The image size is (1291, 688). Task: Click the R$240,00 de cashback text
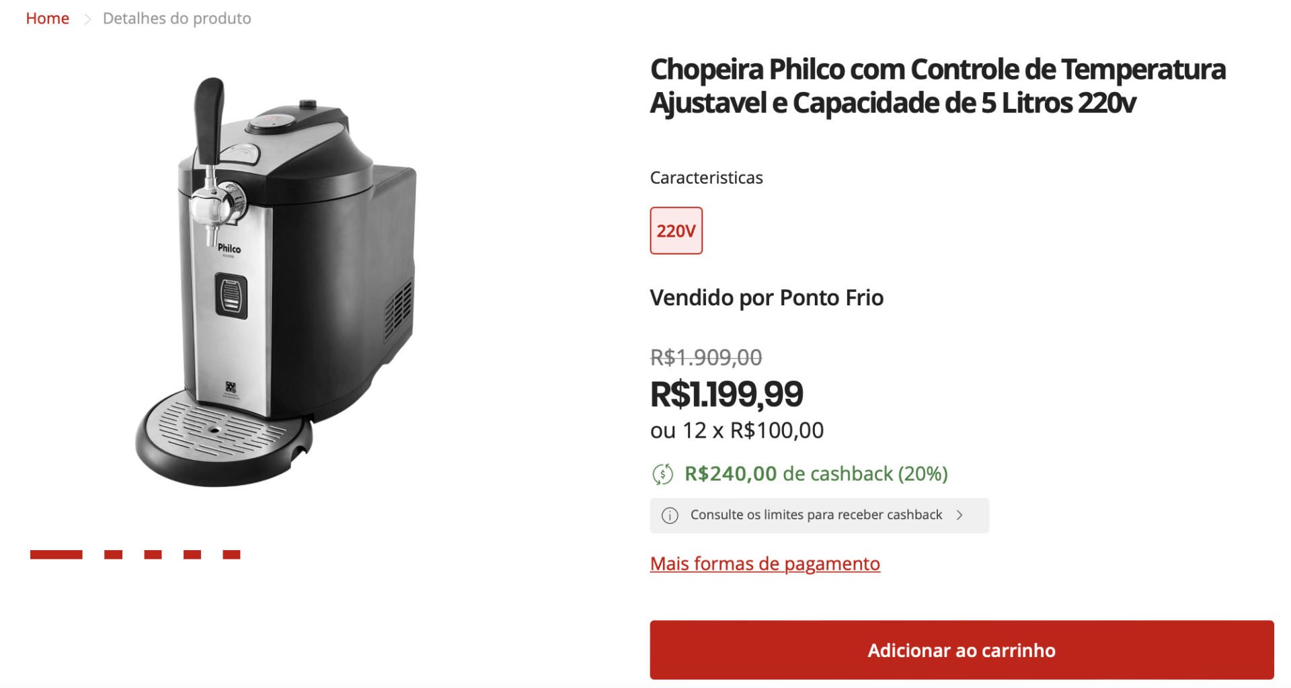[x=816, y=474]
